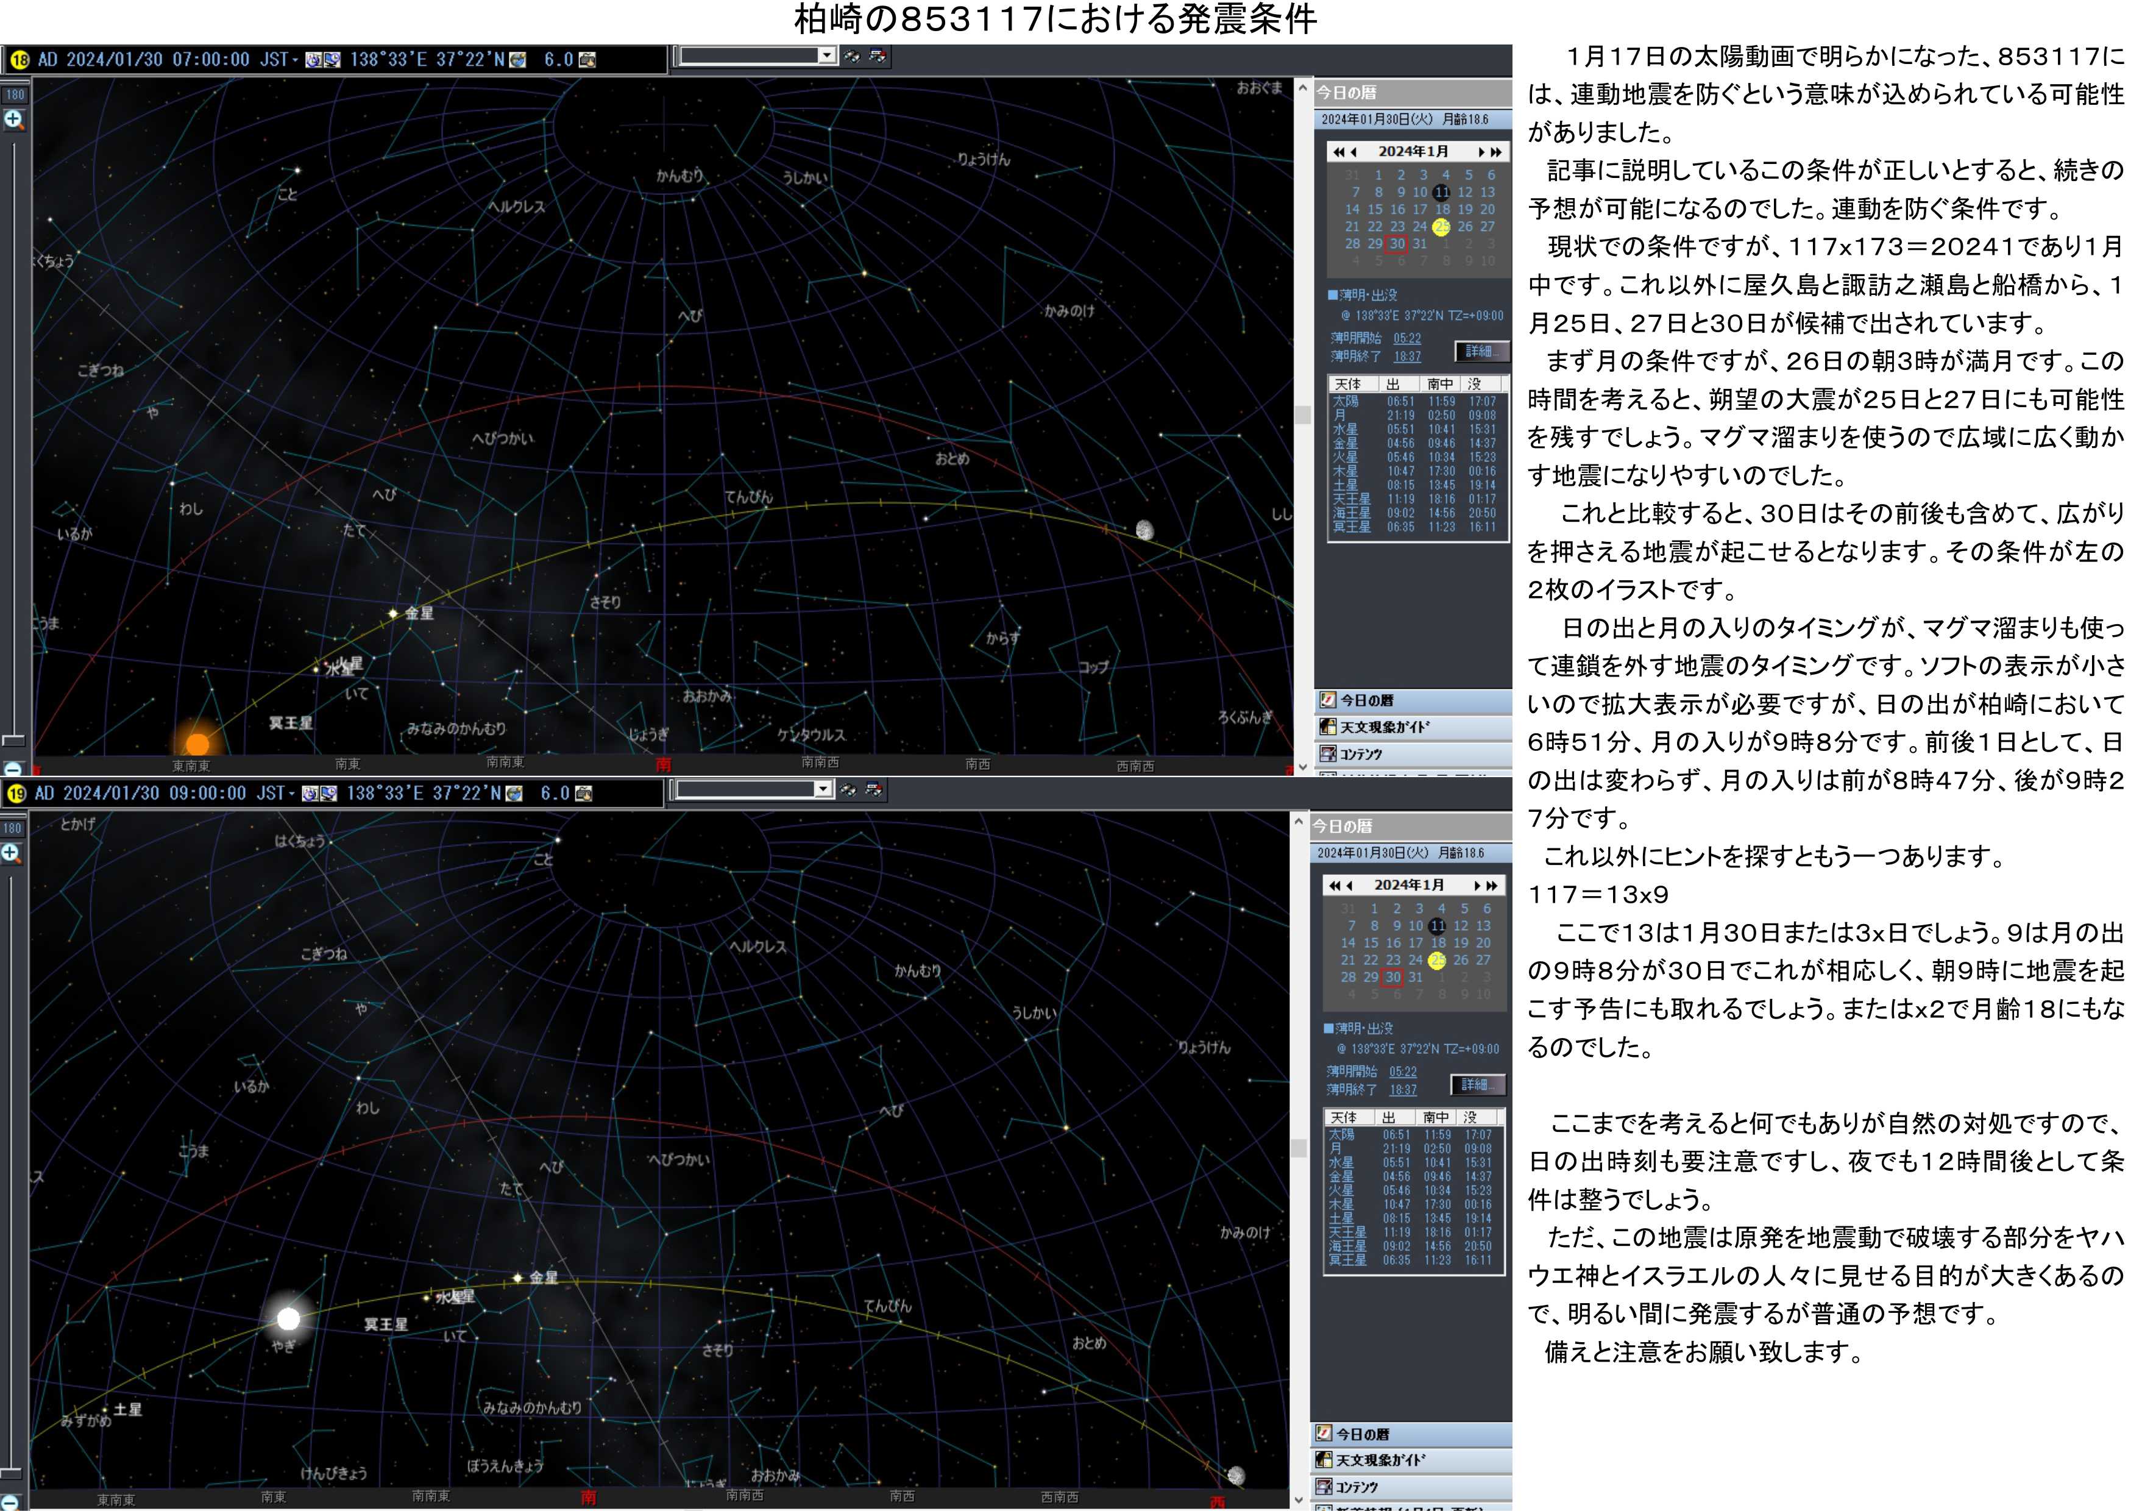The image size is (2156, 1511).
Task: Expand the search combo box in the upper toolbar
Action: click(x=826, y=55)
